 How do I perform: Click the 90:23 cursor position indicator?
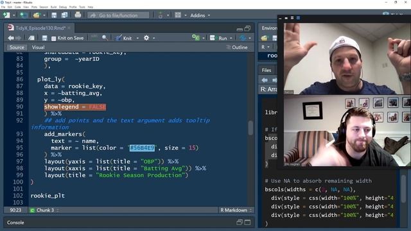click(x=15, y=210)
